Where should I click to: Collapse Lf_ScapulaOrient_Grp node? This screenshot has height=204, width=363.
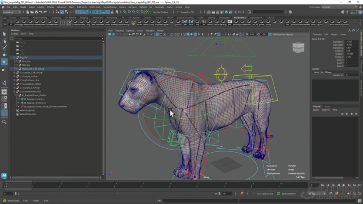pos(14,91)
